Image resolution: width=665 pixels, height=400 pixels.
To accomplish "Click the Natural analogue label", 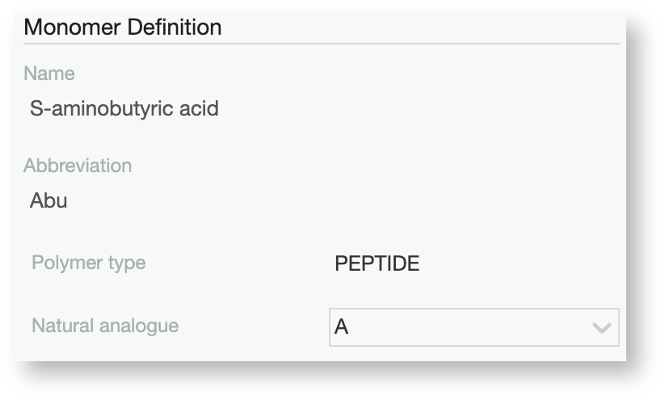I will tap(105, 326).
